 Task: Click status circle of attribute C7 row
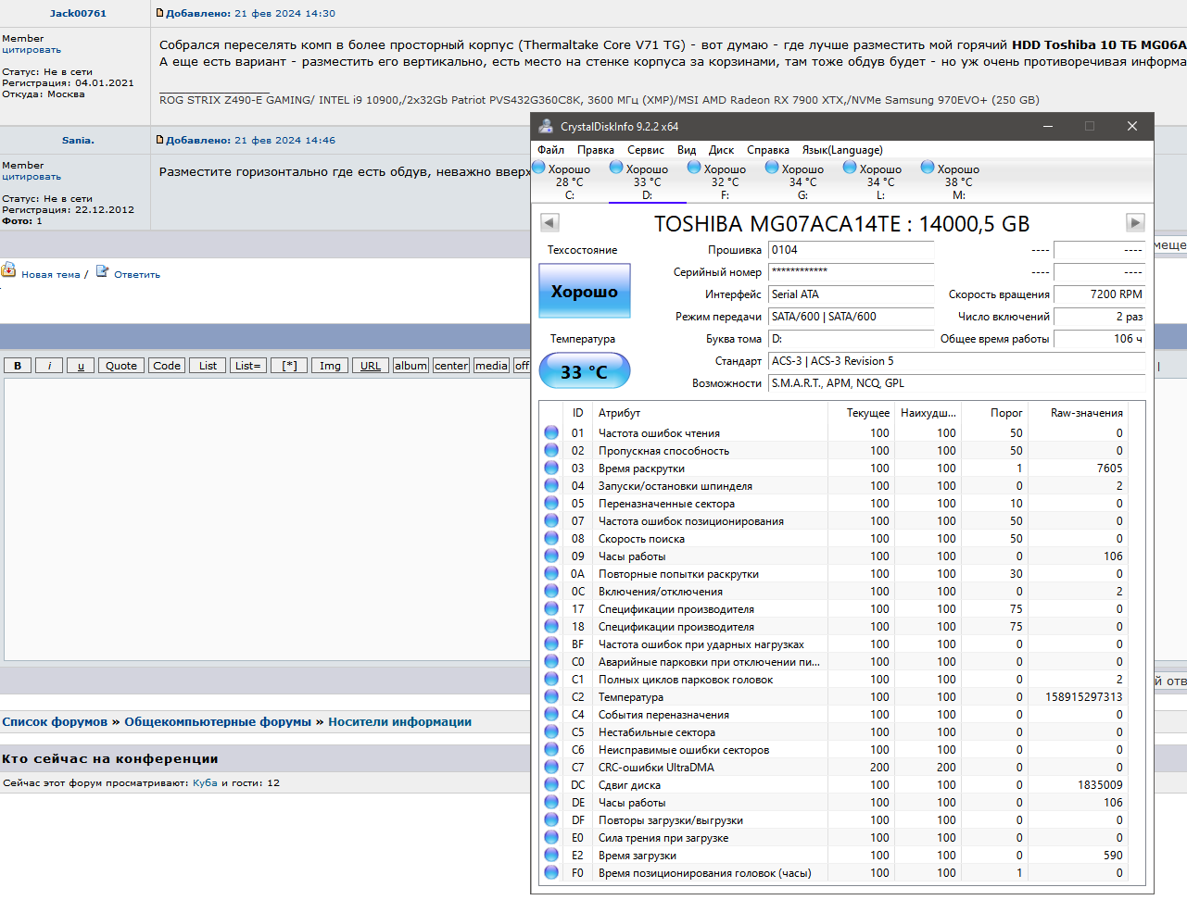pyautogui.click(x=551, y=767)
